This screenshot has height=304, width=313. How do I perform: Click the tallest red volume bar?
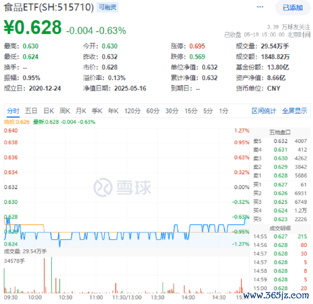pos(44,276)
